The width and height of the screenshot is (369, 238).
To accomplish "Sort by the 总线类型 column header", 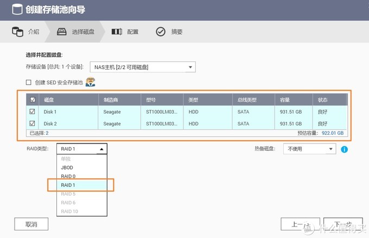I will 254,99.
